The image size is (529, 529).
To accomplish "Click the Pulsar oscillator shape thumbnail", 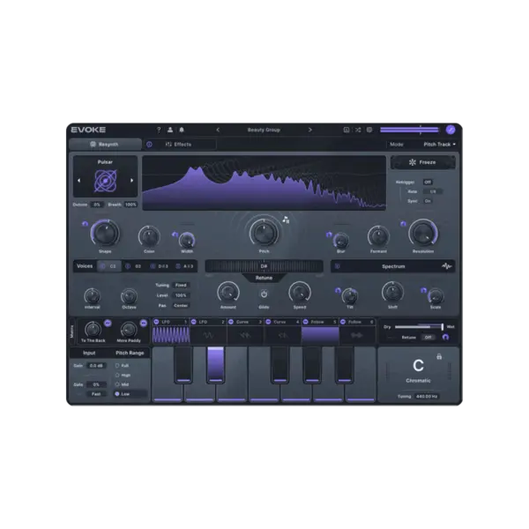I will [x=105, y=181].
